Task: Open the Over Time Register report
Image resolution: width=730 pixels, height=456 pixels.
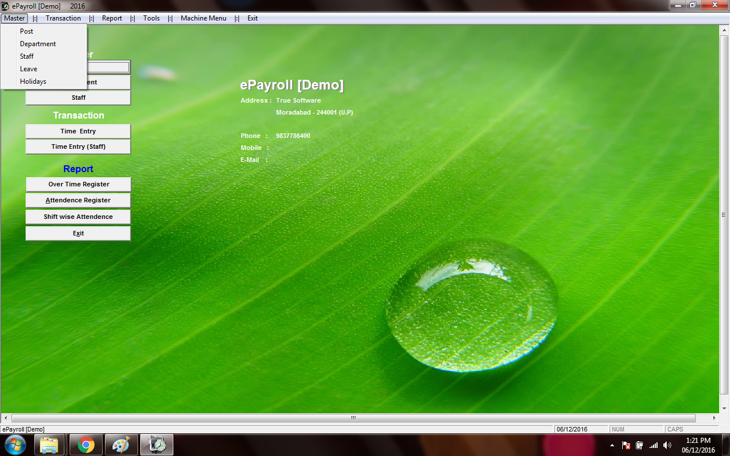Action: [x=78, y=184]
